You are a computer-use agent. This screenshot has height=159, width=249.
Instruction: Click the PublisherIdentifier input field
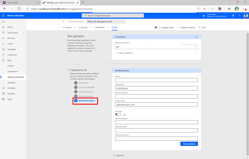click(x=157, y=97)
